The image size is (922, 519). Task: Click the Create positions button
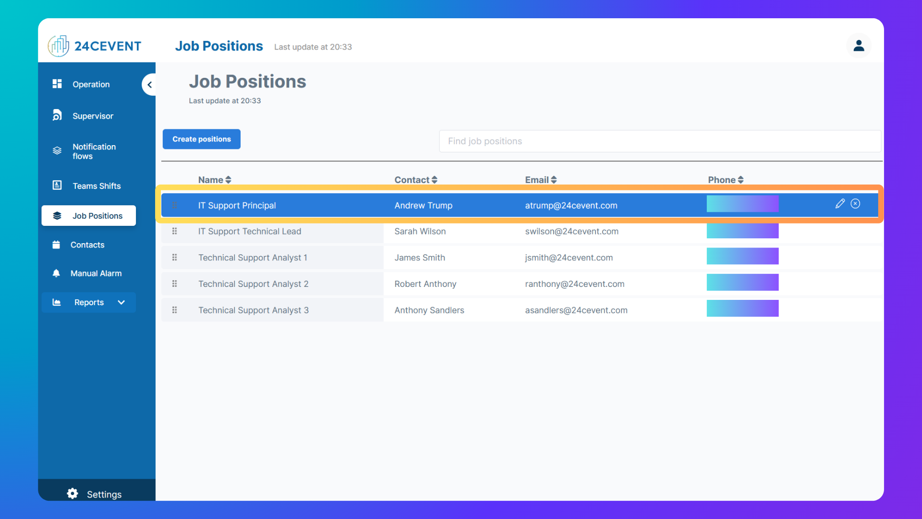tap(202, 139)
